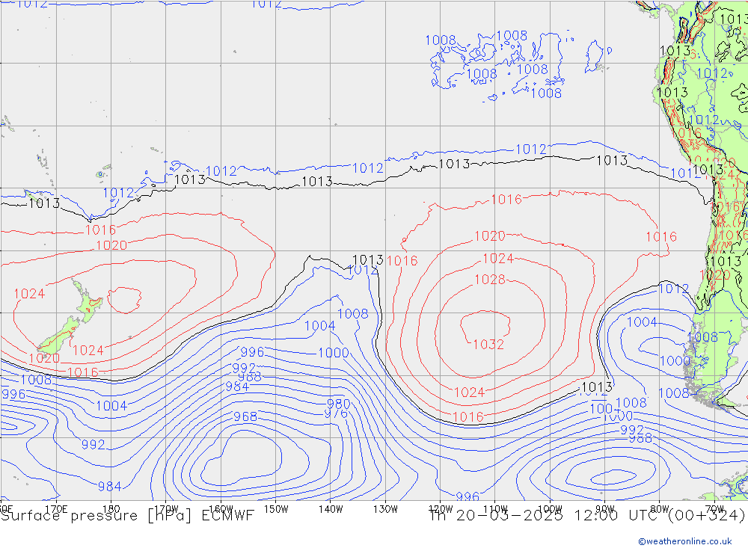
Task: Click the 'Surface pressure [hPa] ECMWF' title
Action: 127,516
